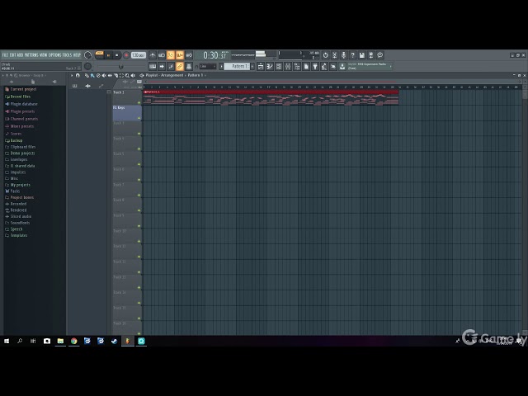The height and width of the screenshot is (396, 528).
Task: Open the FILE menu
Action: pos(5,55)
